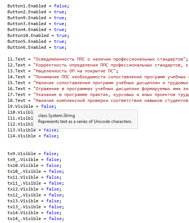The height and width of the screenshot is (223, 189).
Task: Click the line tx13.Visible = false
Action: (34, 201)
